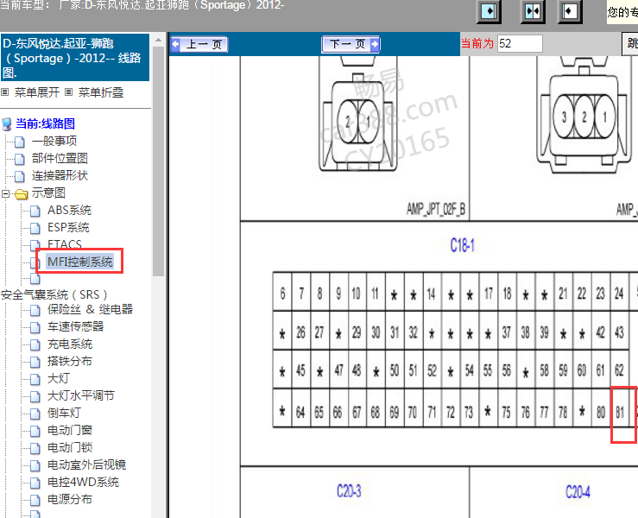Image resolution: width=638 pixels, height=518 pixels.
Task: Click the C18-1 connector label
Action: [462, 245]
